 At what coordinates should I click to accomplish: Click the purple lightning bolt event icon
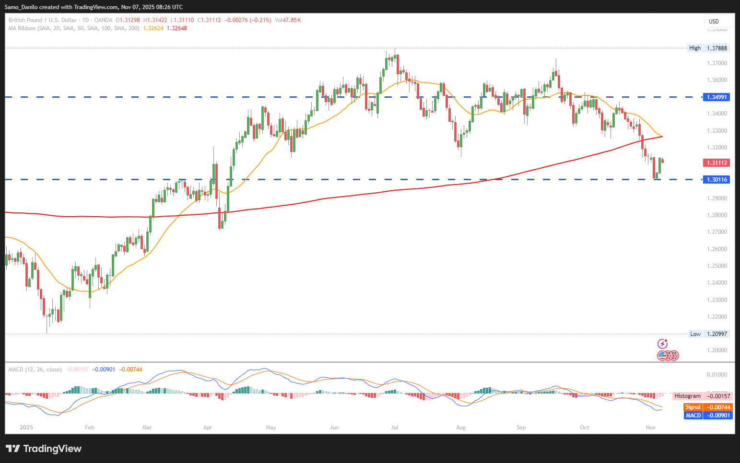coord(662,344)
